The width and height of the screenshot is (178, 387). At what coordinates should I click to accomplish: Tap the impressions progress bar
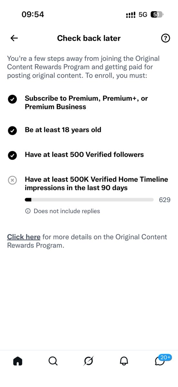tap(89, 200)
